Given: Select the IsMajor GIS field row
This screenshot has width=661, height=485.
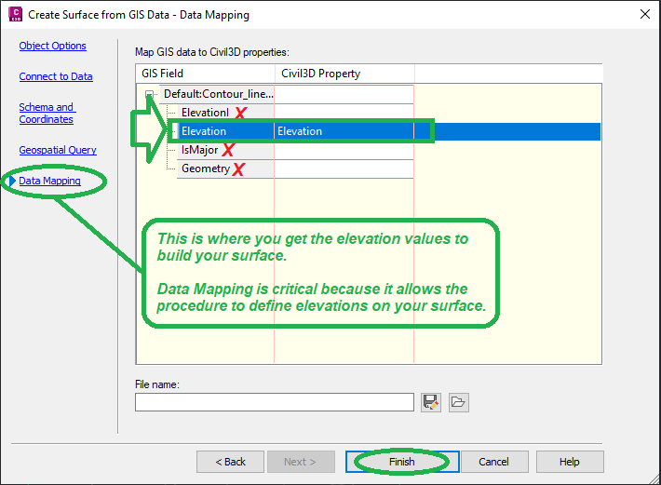Looking at the screenshot, I should 225,150.
